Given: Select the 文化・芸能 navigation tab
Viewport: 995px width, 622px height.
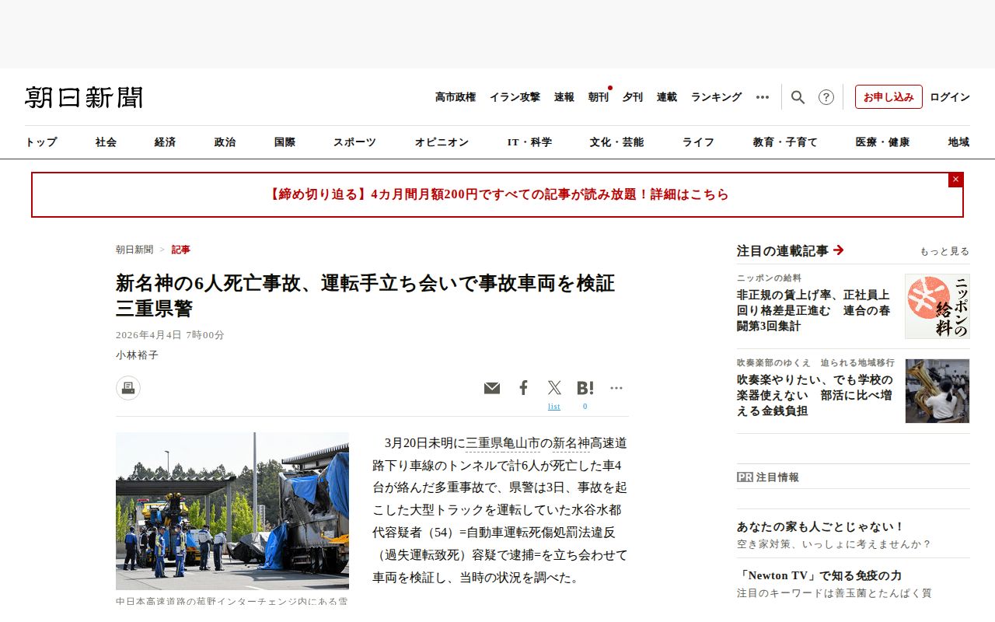Looking at the screenshot, I should click(x=617, y=142).
